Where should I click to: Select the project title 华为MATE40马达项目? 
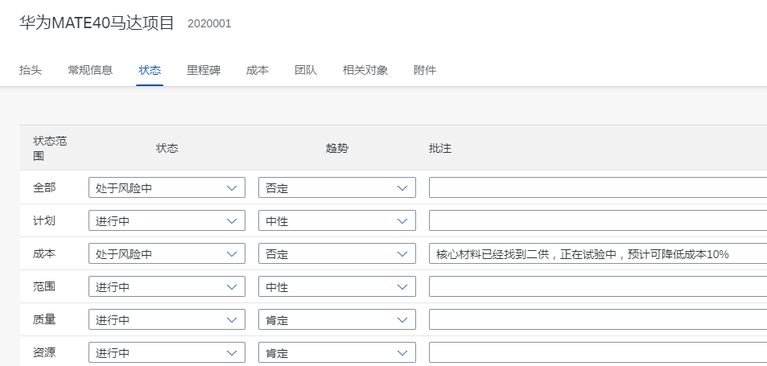pyautogui.click(x=97, y=23)
